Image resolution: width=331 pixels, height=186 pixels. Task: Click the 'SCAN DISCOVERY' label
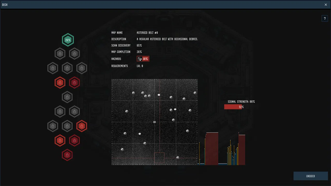tap(121, 45)
